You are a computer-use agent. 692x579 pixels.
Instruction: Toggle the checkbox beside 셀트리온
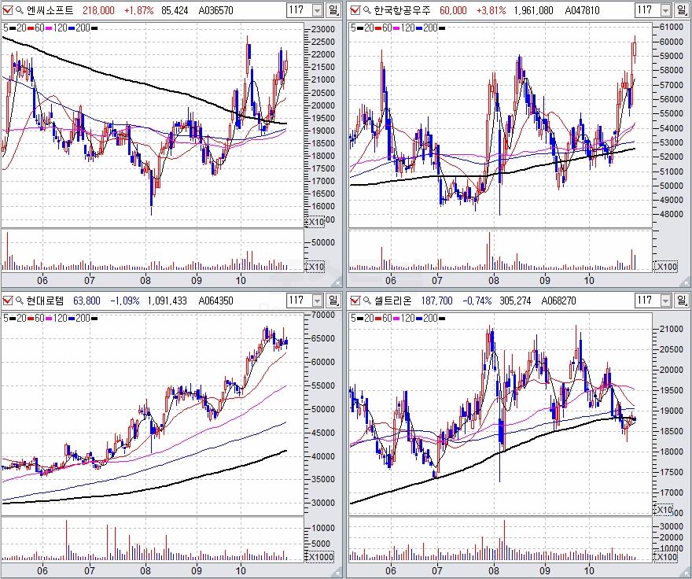click(x=354, y=300)
